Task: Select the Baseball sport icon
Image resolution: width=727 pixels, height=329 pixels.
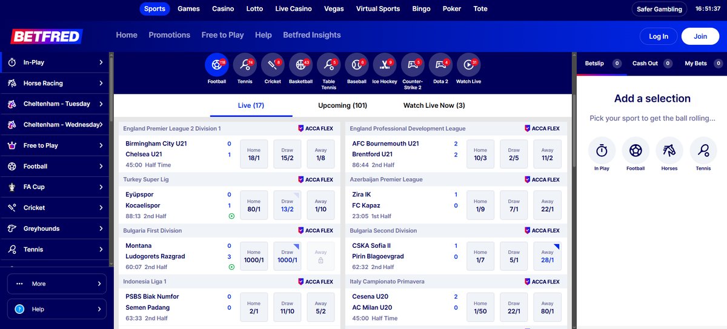Action: (357, 65)
